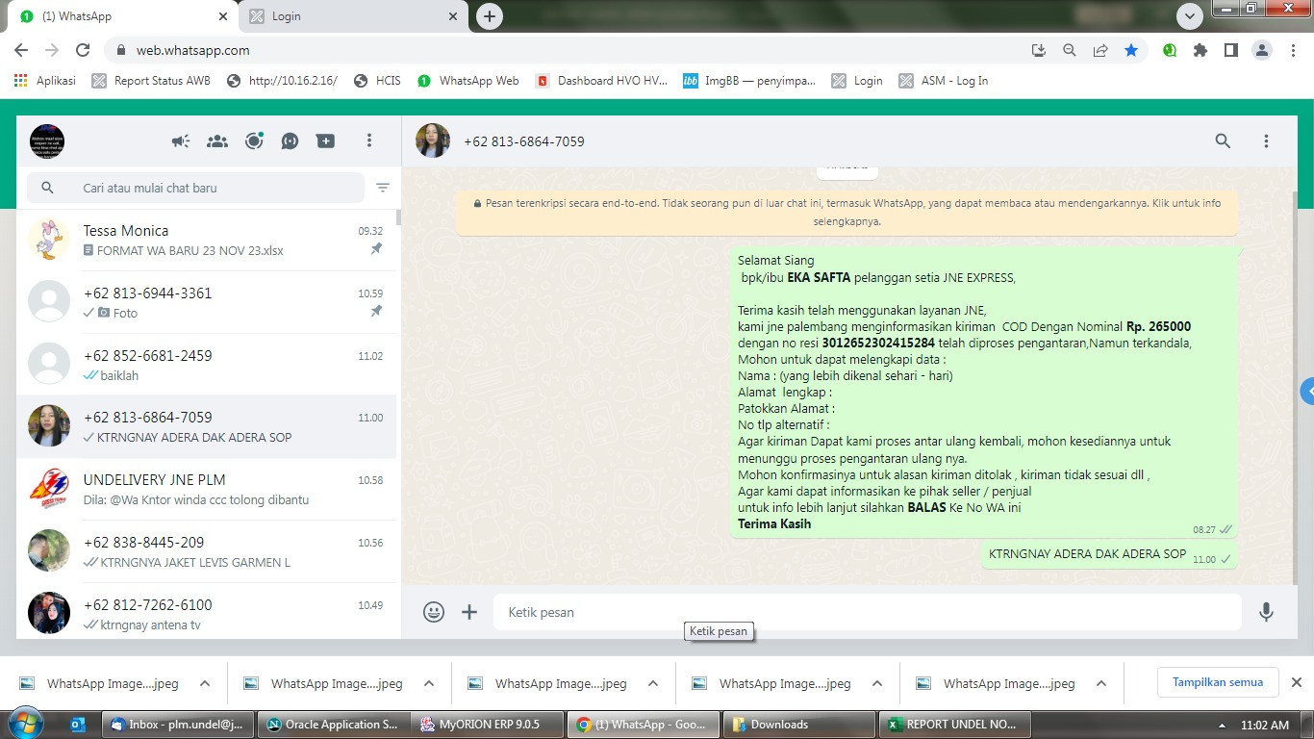Switch to the Login tab
The width and height of the screenshot is (1314, 739).
354,16
